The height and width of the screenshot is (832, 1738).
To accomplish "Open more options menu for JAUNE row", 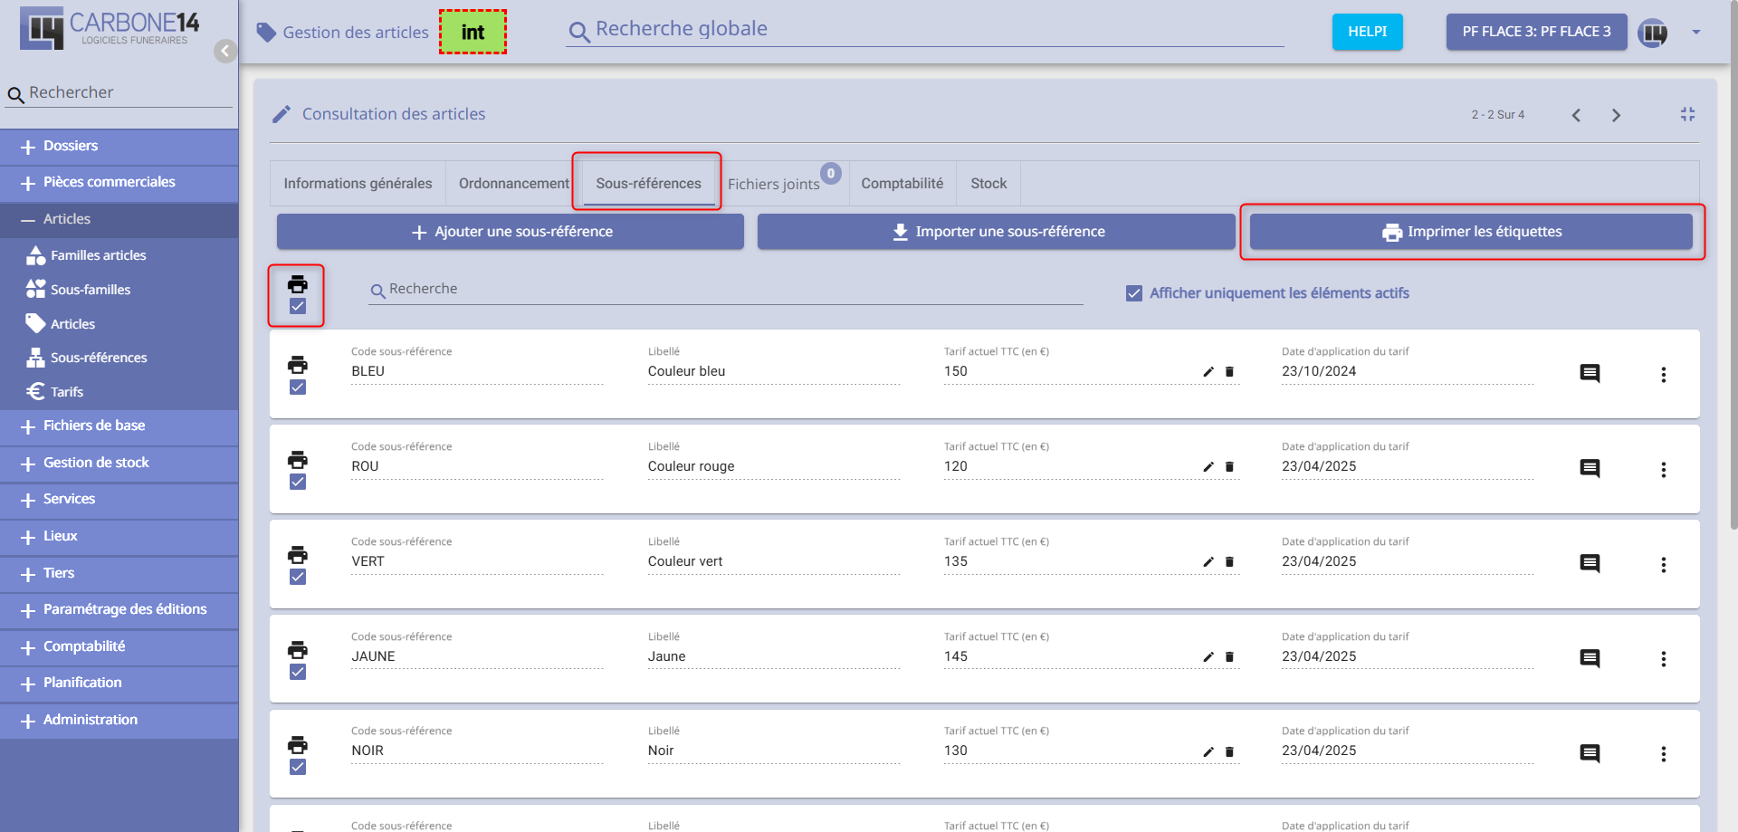I will pos(1663,659).
